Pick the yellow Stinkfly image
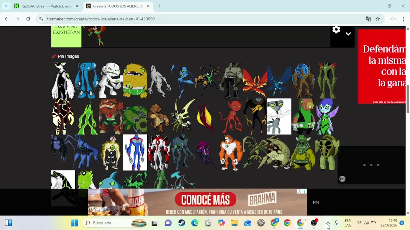410x230 pixels. 183,116
